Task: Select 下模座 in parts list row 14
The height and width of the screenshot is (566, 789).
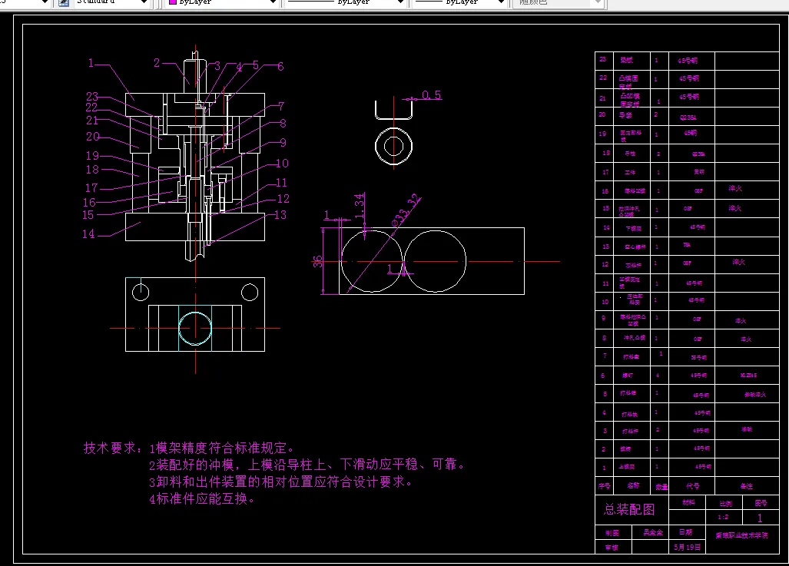Action: [634, 228]
